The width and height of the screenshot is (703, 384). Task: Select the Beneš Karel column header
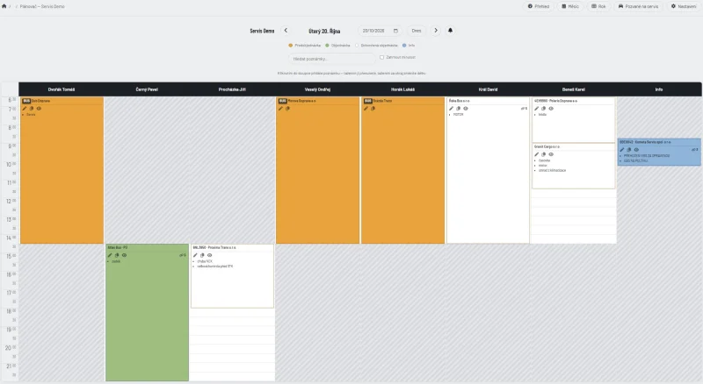click(574, 89)
